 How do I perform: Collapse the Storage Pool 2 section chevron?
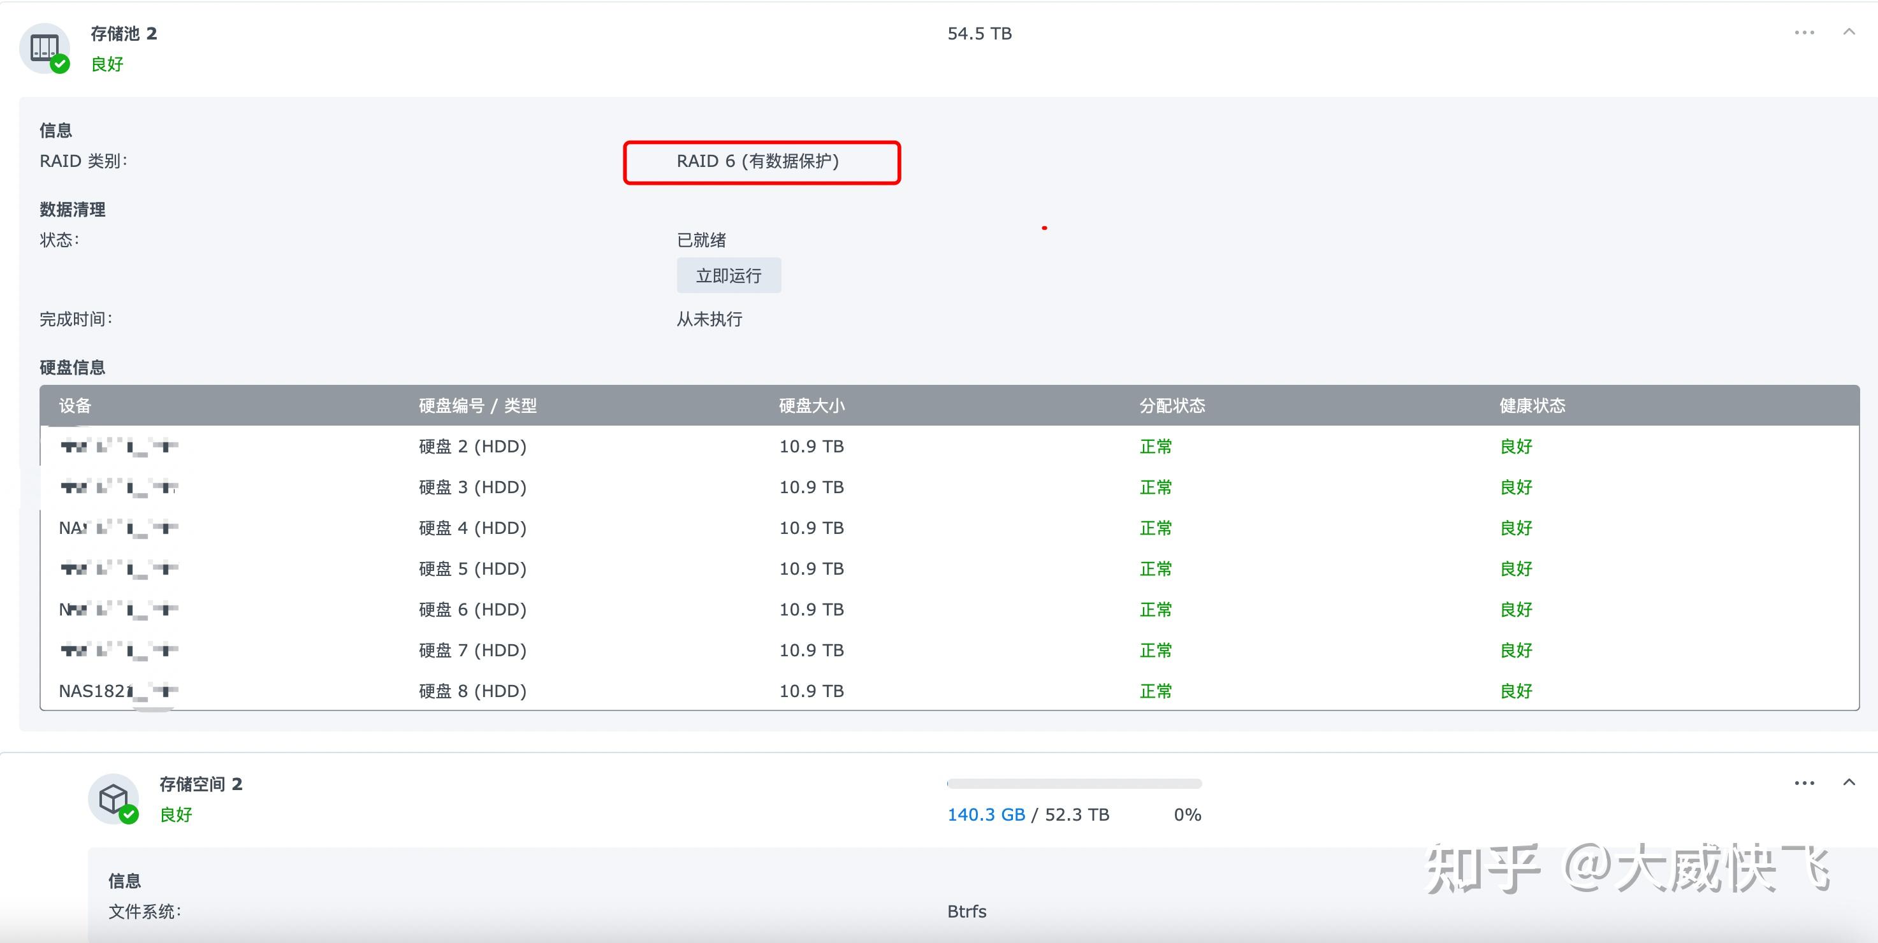(1849, 32)
